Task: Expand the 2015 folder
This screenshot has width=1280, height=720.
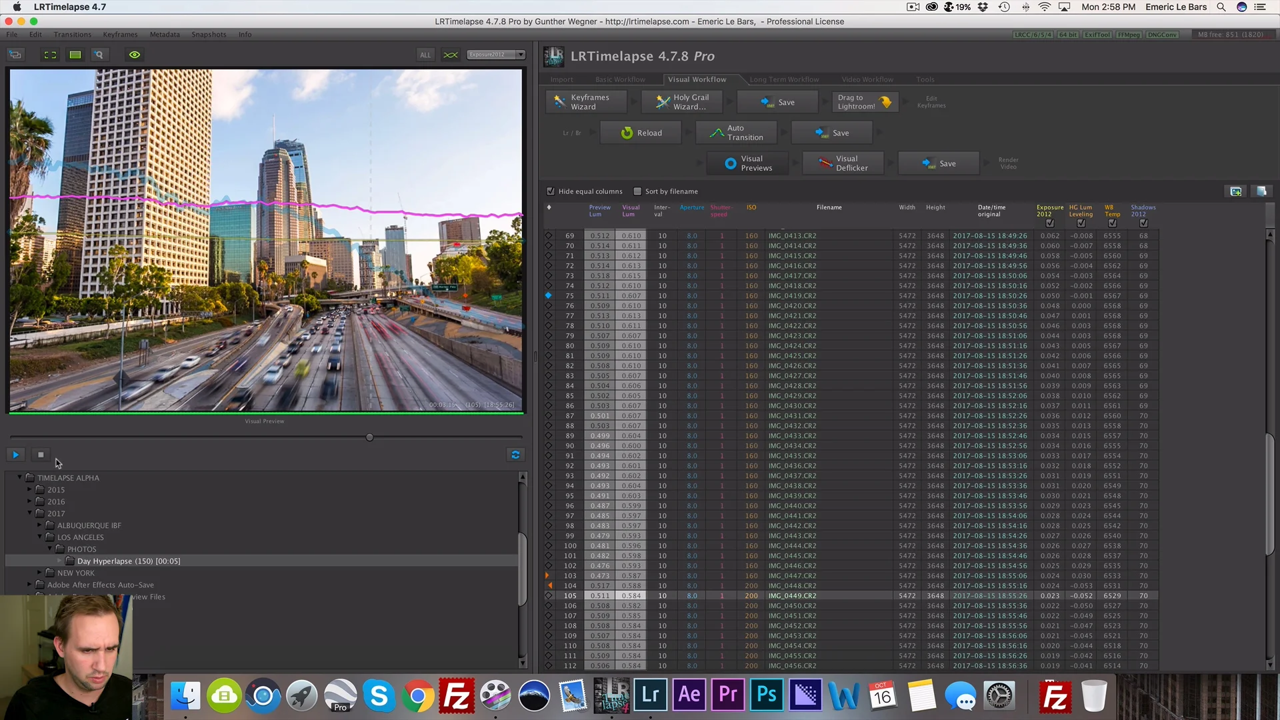Action: pyautogui.click(x=29, y=489)
